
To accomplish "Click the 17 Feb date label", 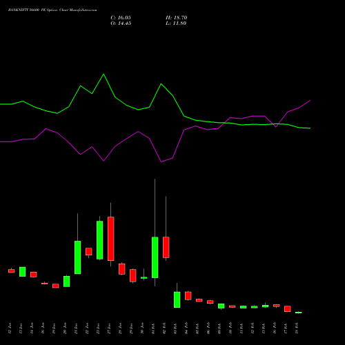I will tap(286, 328).
